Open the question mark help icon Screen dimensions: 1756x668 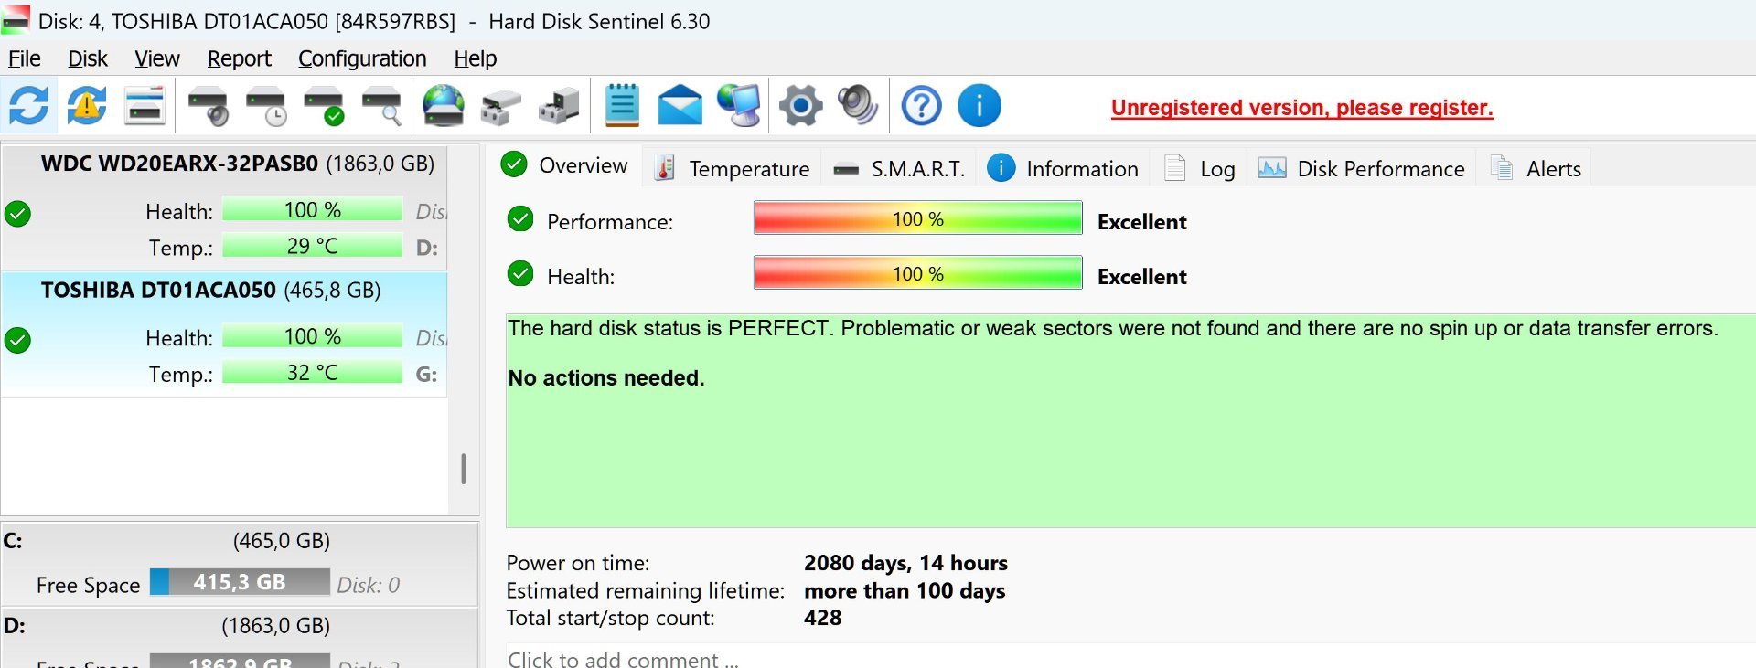(922, 106)
